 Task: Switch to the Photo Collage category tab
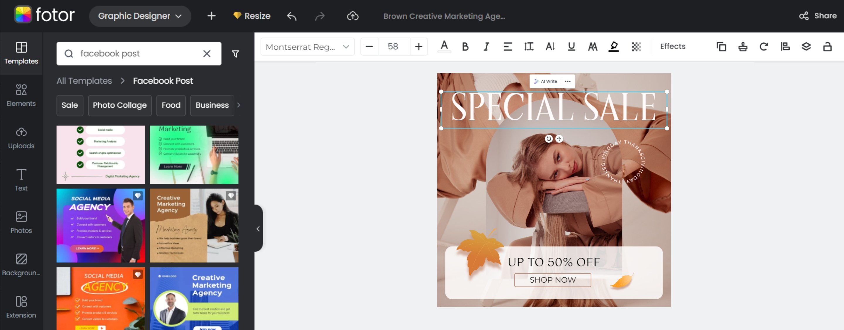119,105
